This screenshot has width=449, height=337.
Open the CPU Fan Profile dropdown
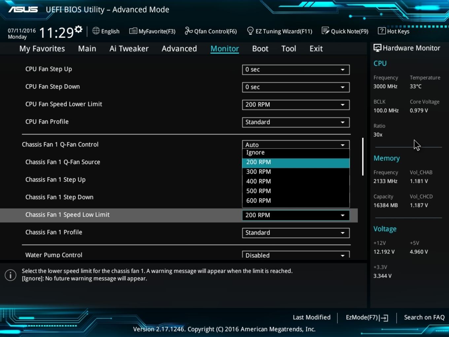point(296,122)
